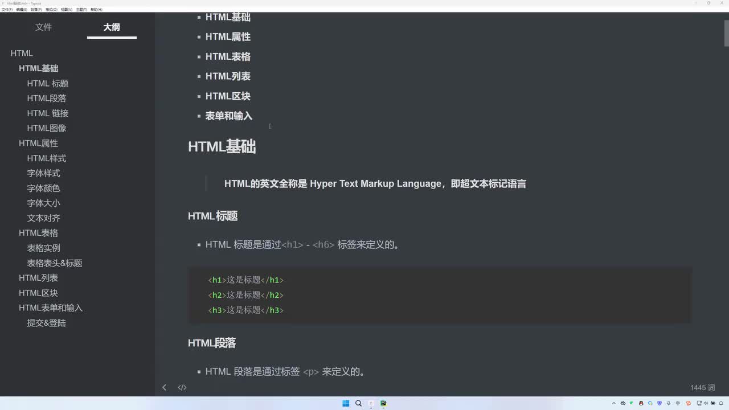
Task: Click the 表单和输入 bullet in document
Action: pos(229,116)
